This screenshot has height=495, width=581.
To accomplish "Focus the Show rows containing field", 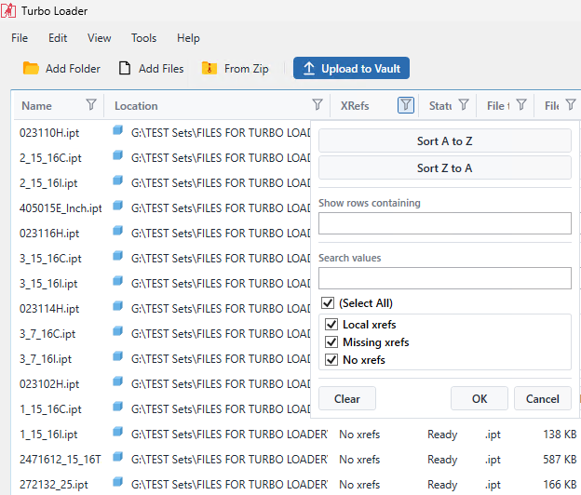I will (x=445, y=223).
